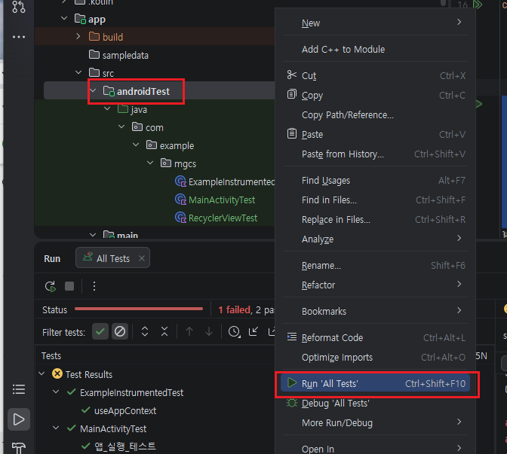Click MainActivityTest class file icon

180,200
